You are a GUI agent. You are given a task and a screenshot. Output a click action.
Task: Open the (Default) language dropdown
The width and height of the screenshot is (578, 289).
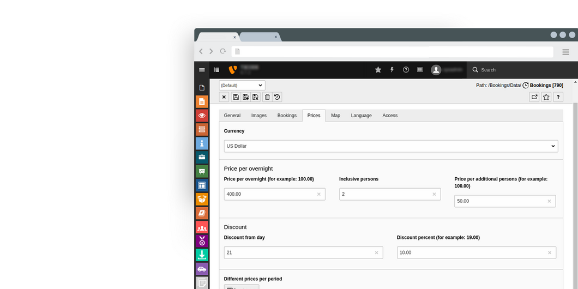(242, 86)
